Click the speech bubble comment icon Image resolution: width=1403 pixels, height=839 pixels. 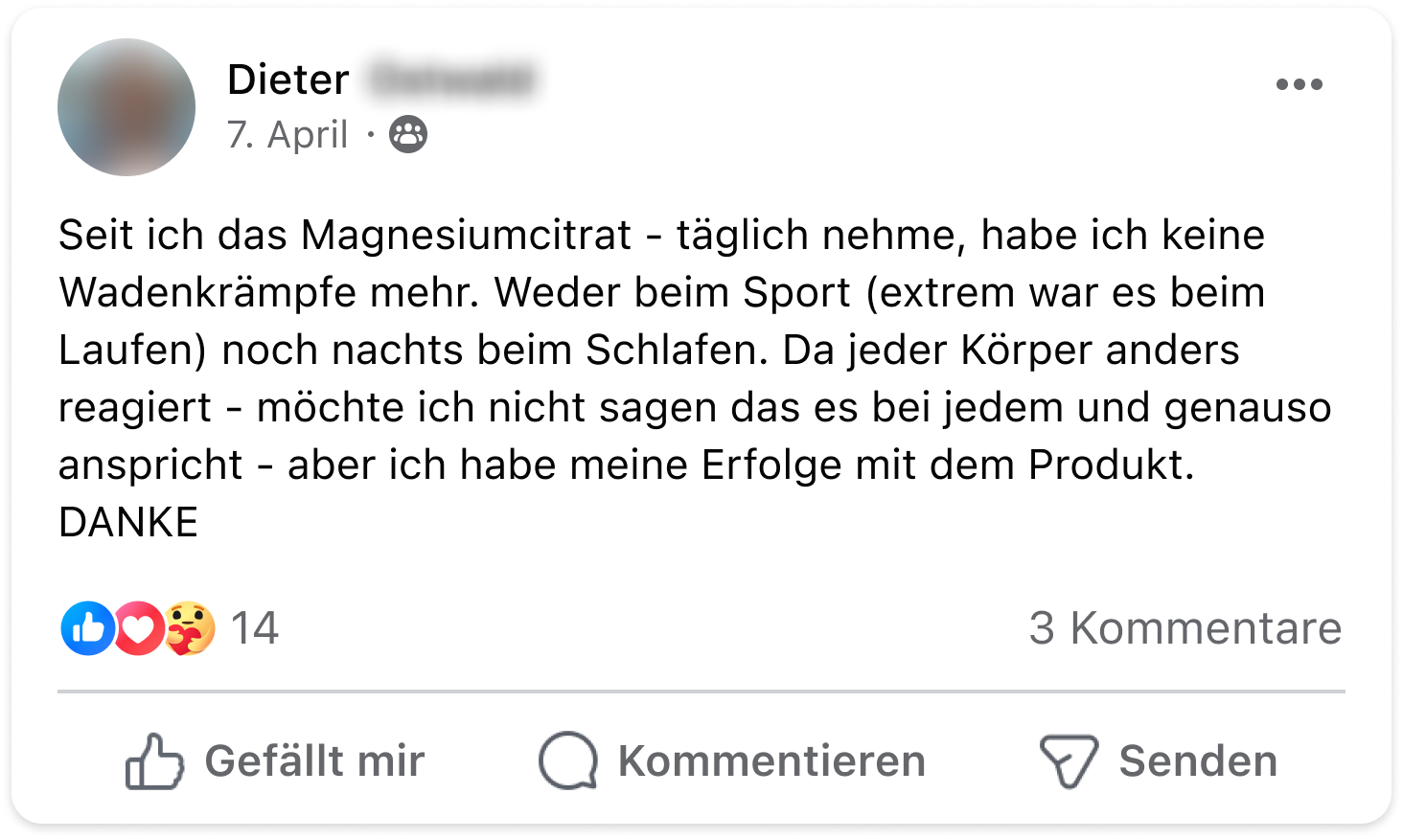pos(568,761)
